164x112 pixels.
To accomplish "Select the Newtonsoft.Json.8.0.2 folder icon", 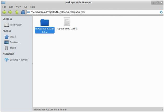I will click(45, 22).
